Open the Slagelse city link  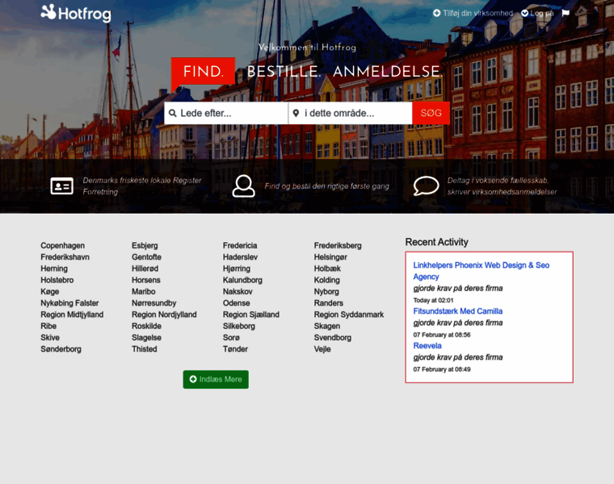[x=146, y=337]
